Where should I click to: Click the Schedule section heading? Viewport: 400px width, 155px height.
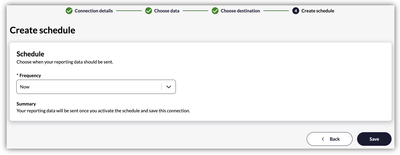click(30, 54)
